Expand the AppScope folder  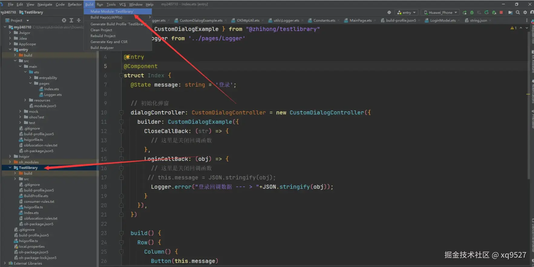(x=10, y=44)
